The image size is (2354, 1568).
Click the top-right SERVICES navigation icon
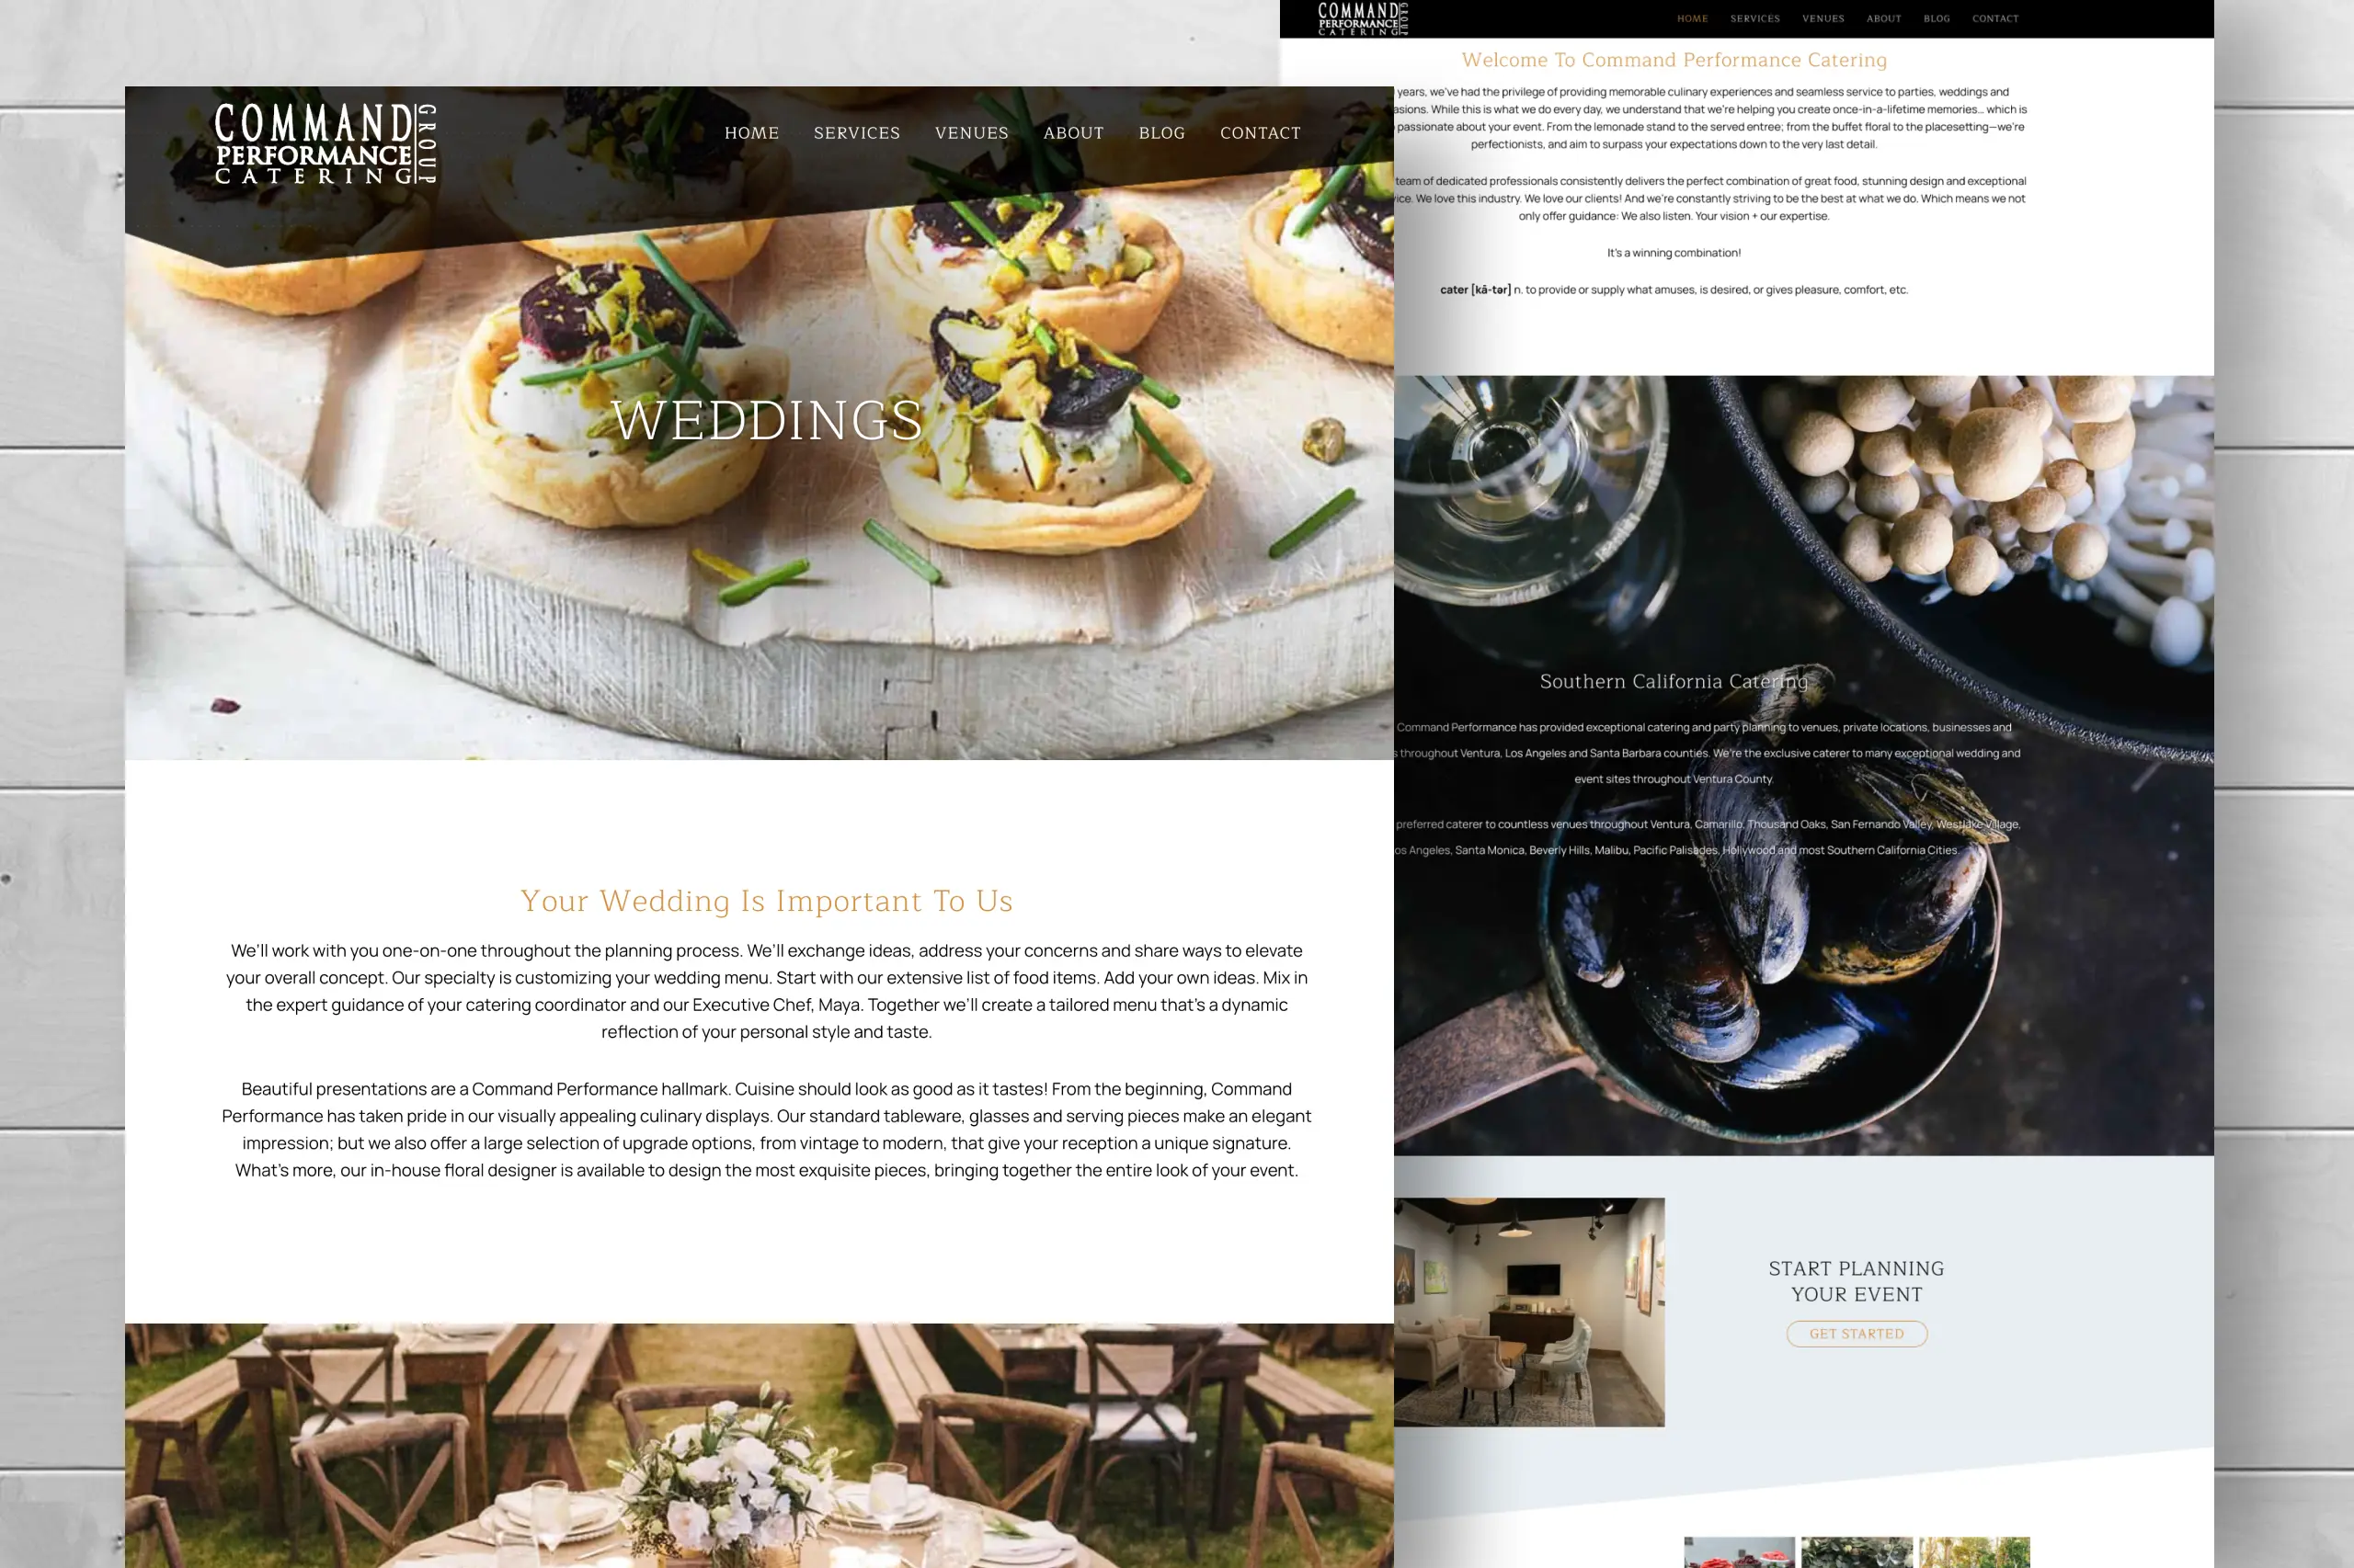point(1752,19)
